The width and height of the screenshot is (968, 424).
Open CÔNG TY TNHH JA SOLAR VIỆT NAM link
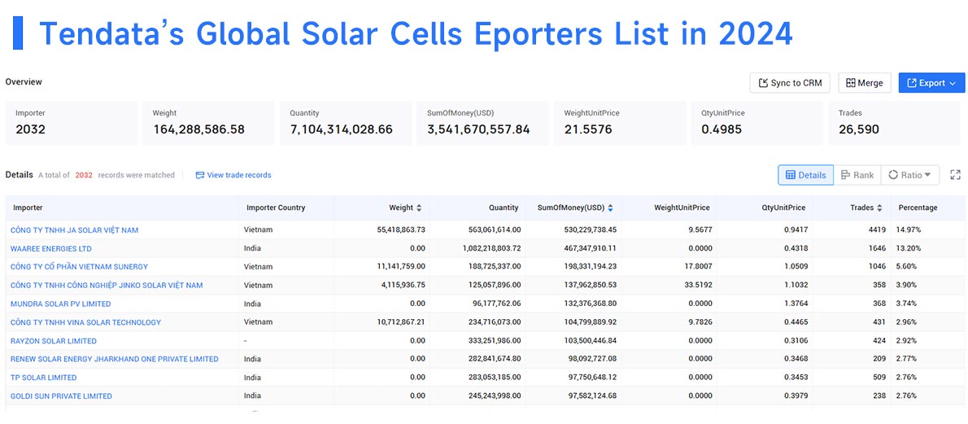[x=74, y=230]
